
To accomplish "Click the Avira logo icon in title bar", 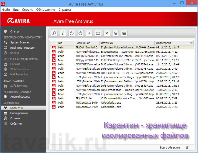I will pos(3,4).
